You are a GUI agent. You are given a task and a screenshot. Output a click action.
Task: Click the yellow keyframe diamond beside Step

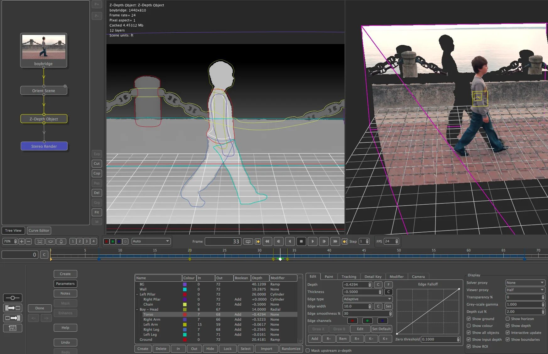345,241
